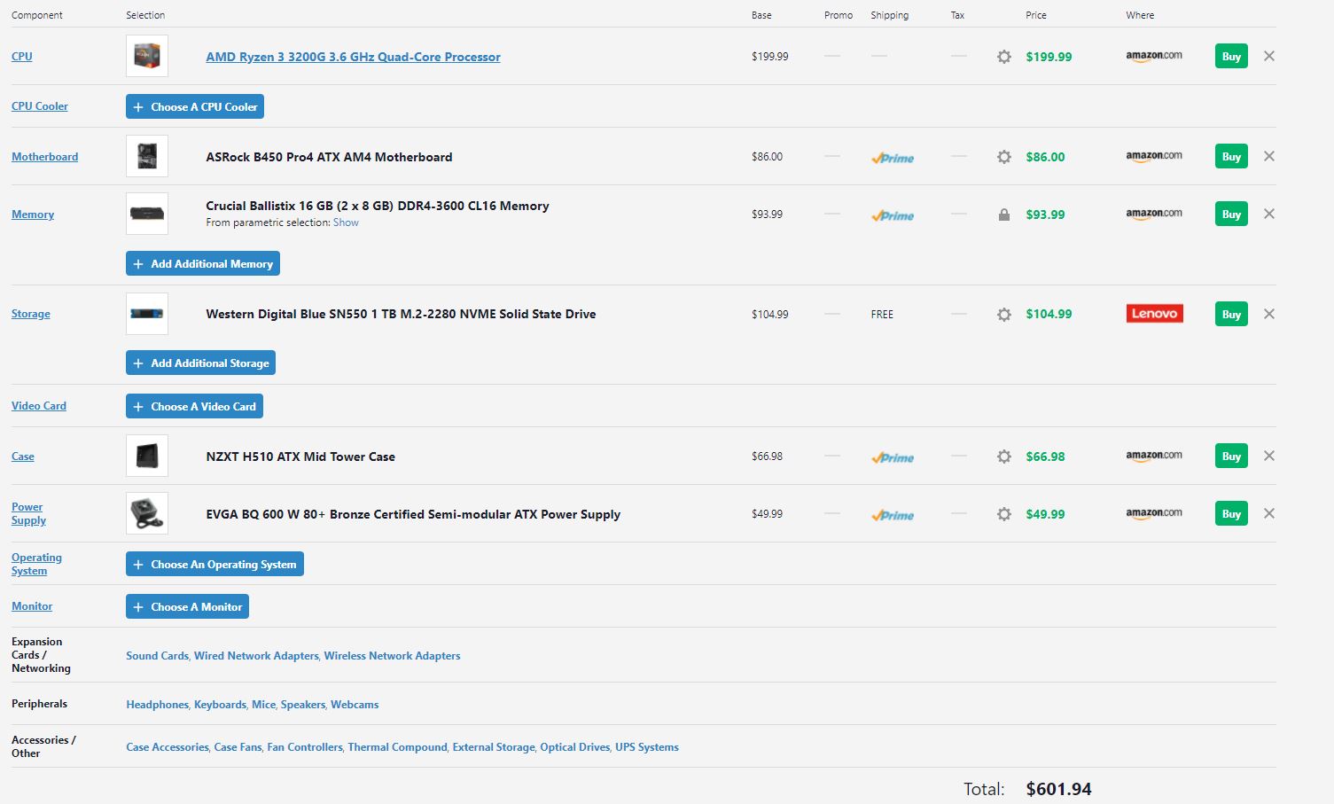Choose A Video Card

(x=194, y=406)
